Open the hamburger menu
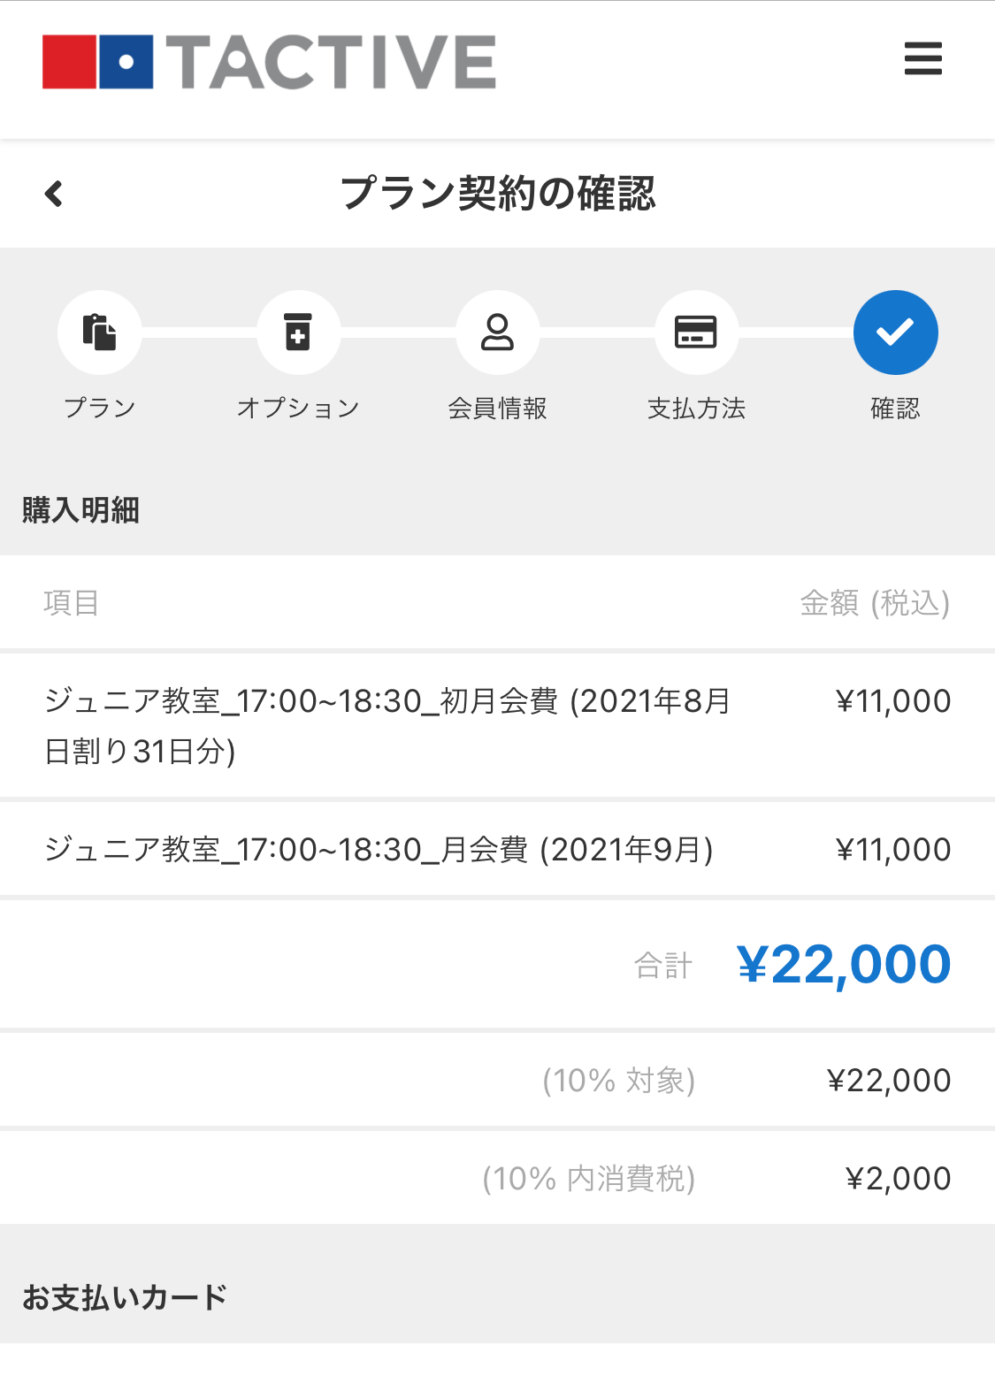The height and width of the screenshot is (1376, 995). pos(922,58)
